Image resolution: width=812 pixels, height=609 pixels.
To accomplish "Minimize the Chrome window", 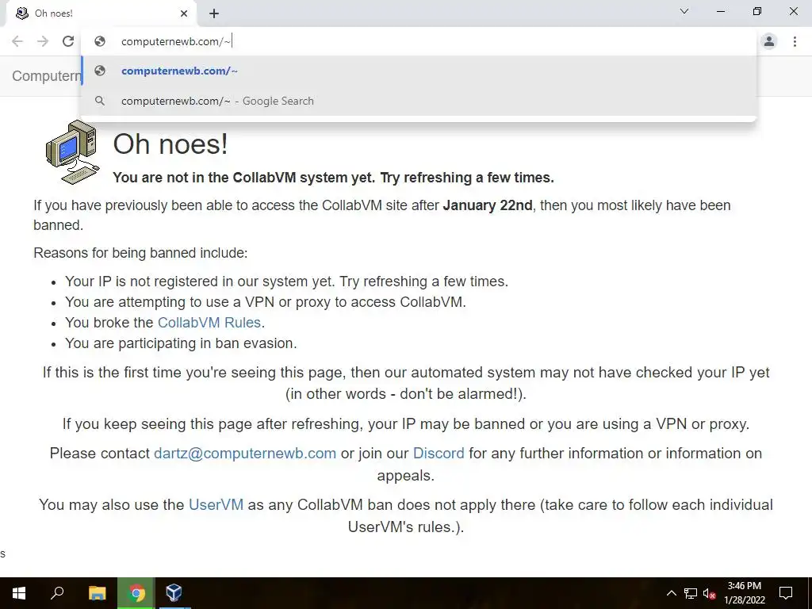I will 721,11.
